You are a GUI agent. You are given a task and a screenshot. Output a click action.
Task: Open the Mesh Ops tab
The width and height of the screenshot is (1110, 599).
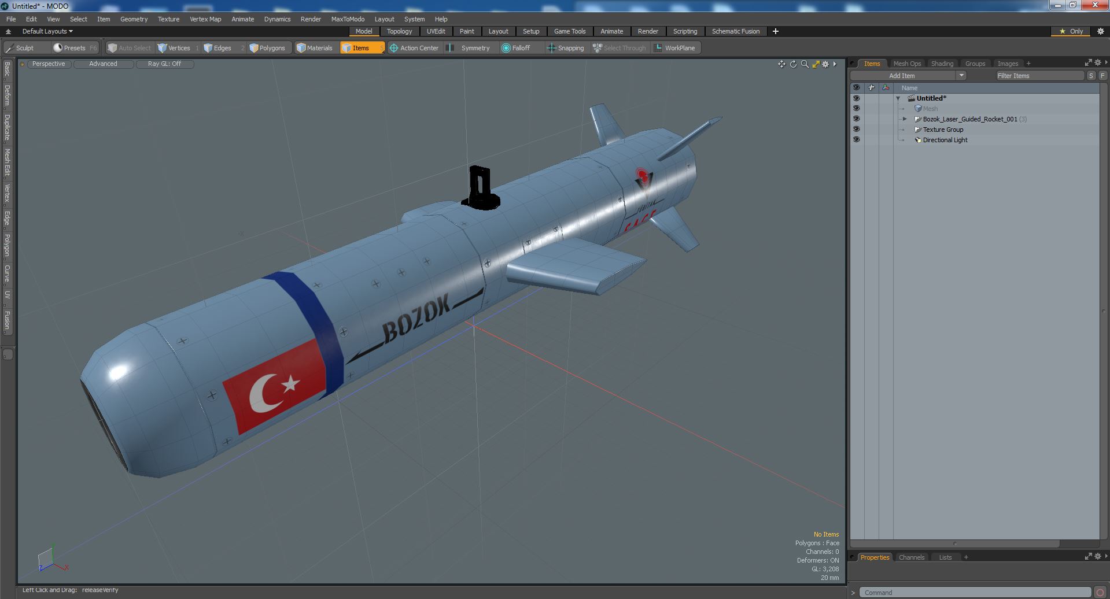coord(906,64)
